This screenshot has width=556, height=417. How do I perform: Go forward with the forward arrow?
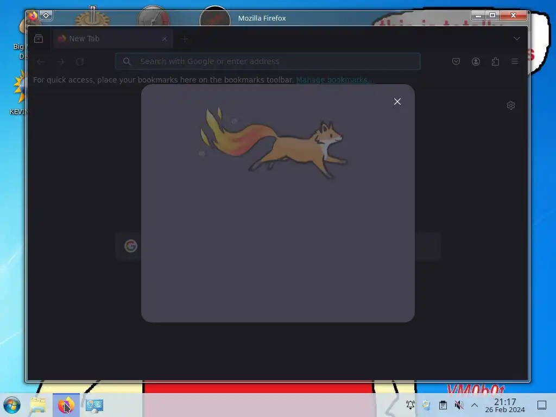(x=60, y=62)
